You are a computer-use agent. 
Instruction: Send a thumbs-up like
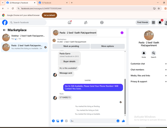[123, 121]
